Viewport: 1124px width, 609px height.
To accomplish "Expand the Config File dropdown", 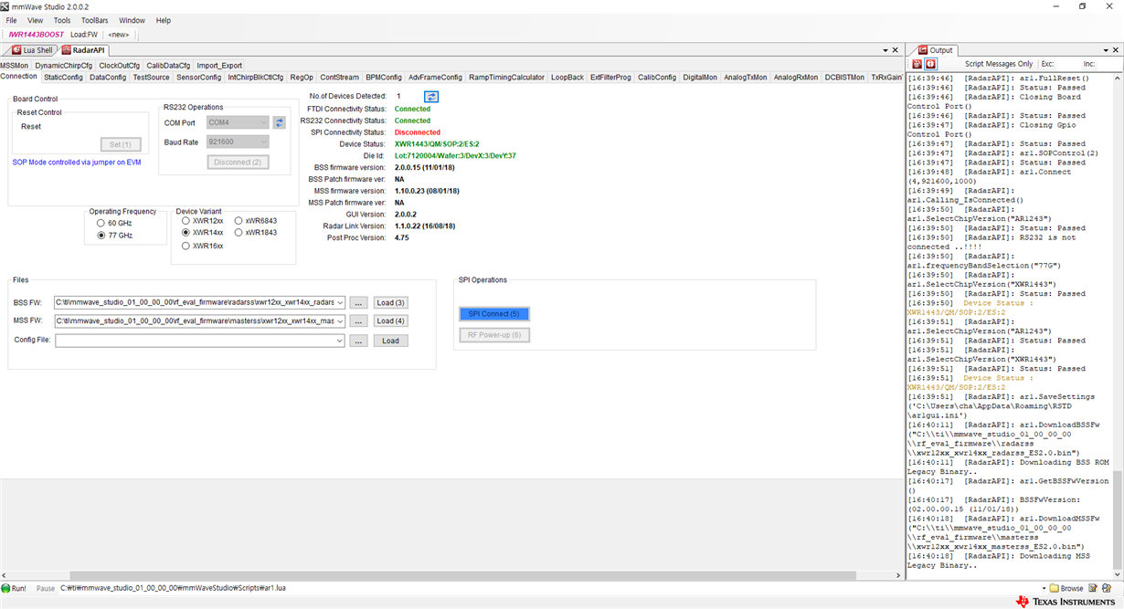I will (340, 341).
